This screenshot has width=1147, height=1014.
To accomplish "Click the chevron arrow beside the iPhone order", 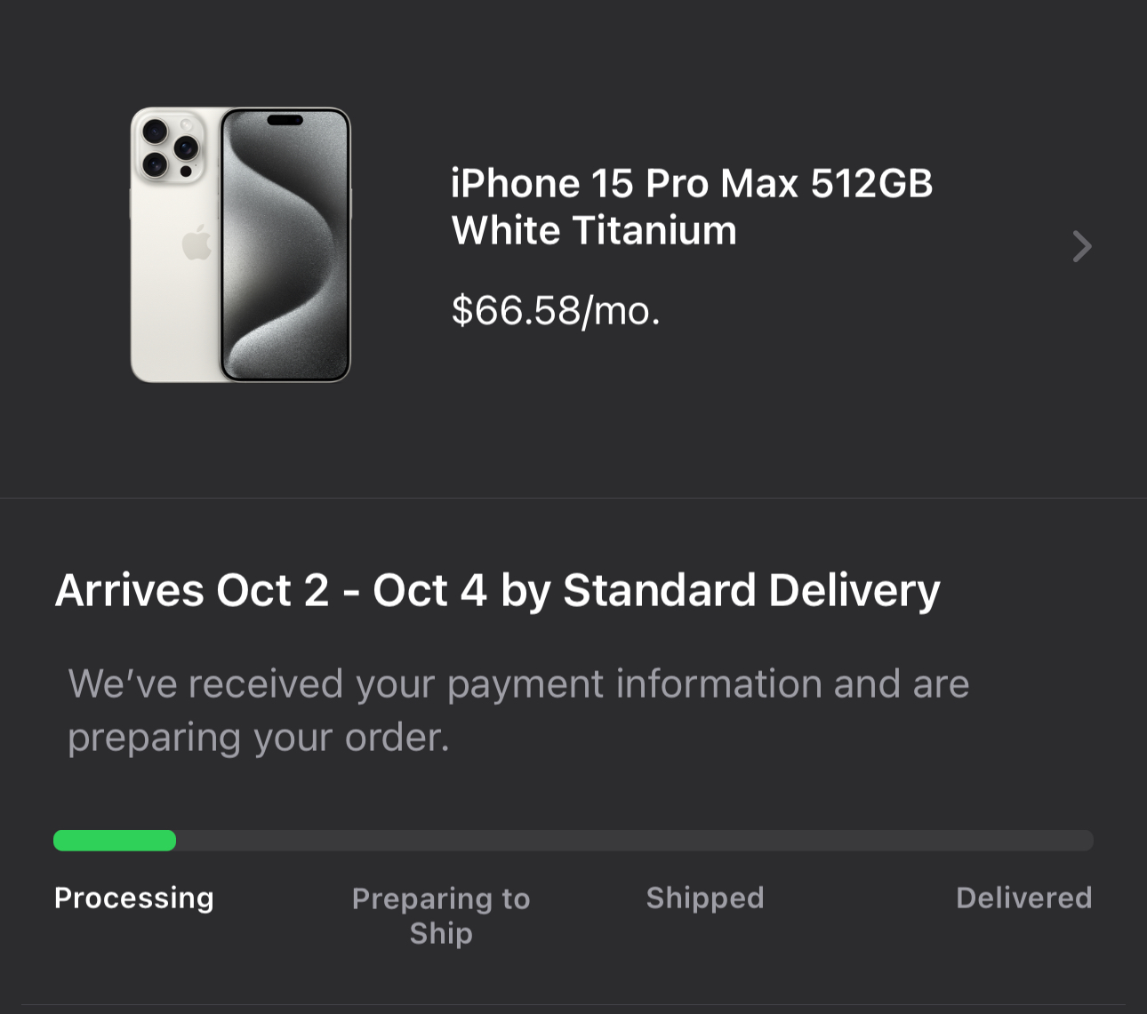I will pos(1081,246).
